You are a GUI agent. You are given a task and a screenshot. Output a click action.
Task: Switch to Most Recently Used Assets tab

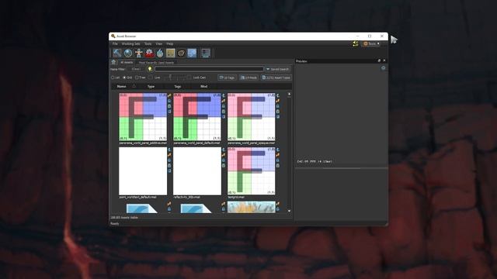point(156,63)
